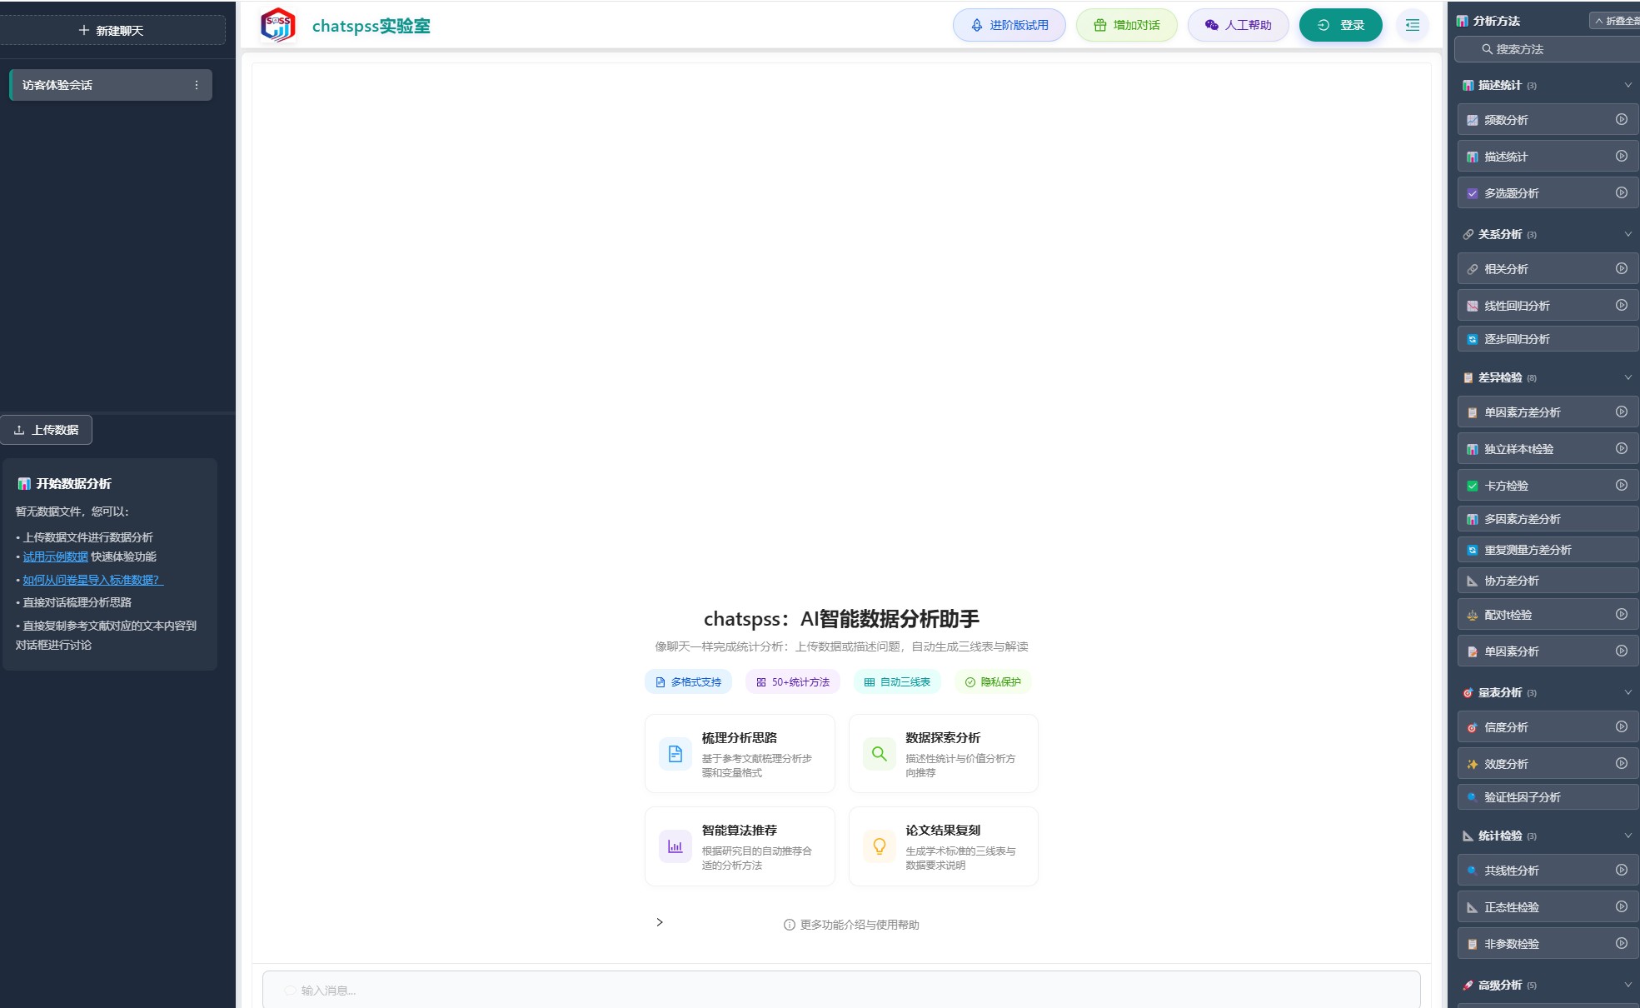Click the 上传数据 button
Screen dimensions: 1640x1008
point(47,430)
